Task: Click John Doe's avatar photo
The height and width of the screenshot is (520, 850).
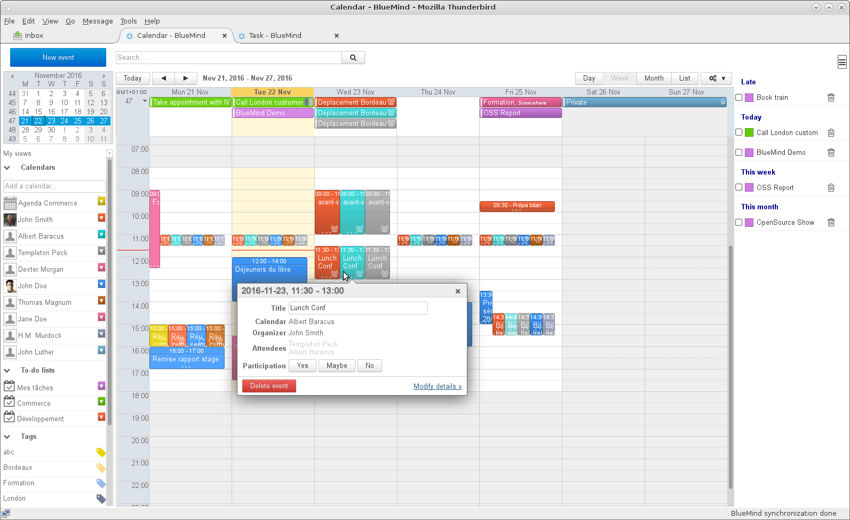Action: [10, 286]
